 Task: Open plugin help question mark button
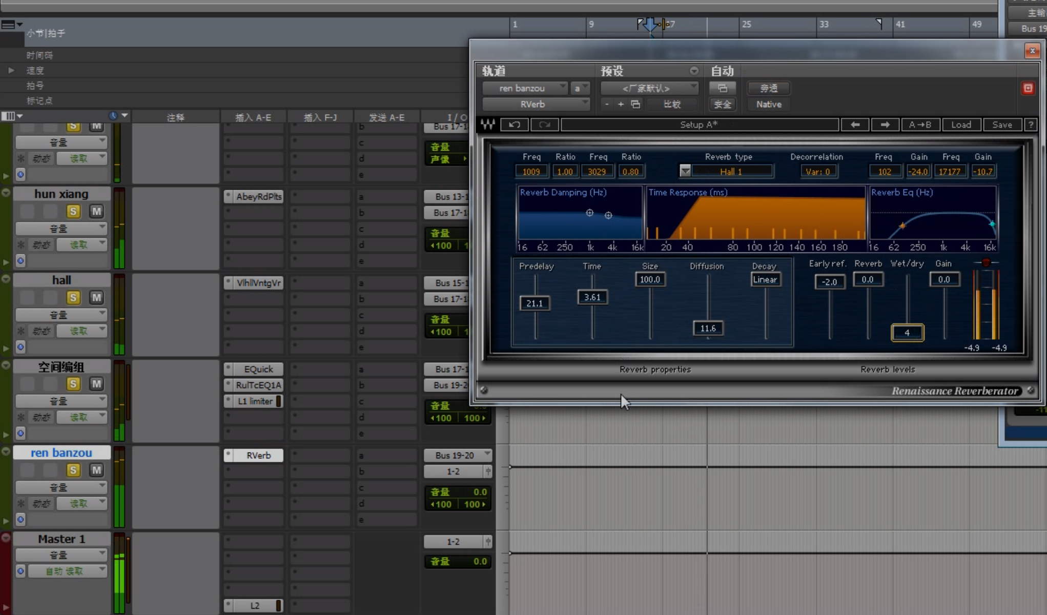click(1031, 125)
